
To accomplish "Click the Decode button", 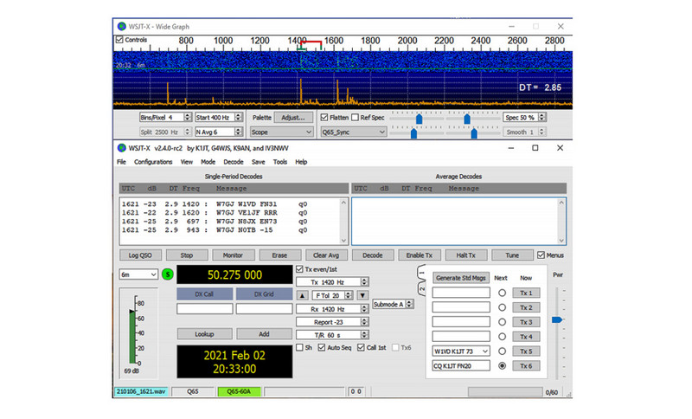I will [373, 255].
